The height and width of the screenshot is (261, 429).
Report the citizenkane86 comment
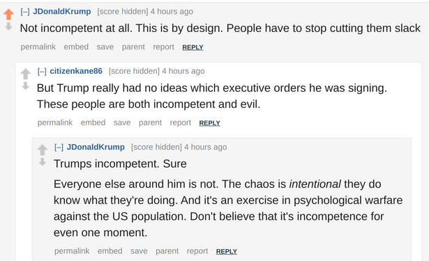[x=181, y=123]
